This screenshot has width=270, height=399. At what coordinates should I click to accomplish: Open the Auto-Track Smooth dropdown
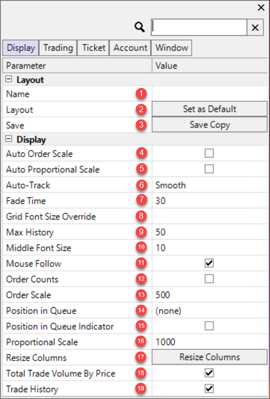click(x=210, y=185)
